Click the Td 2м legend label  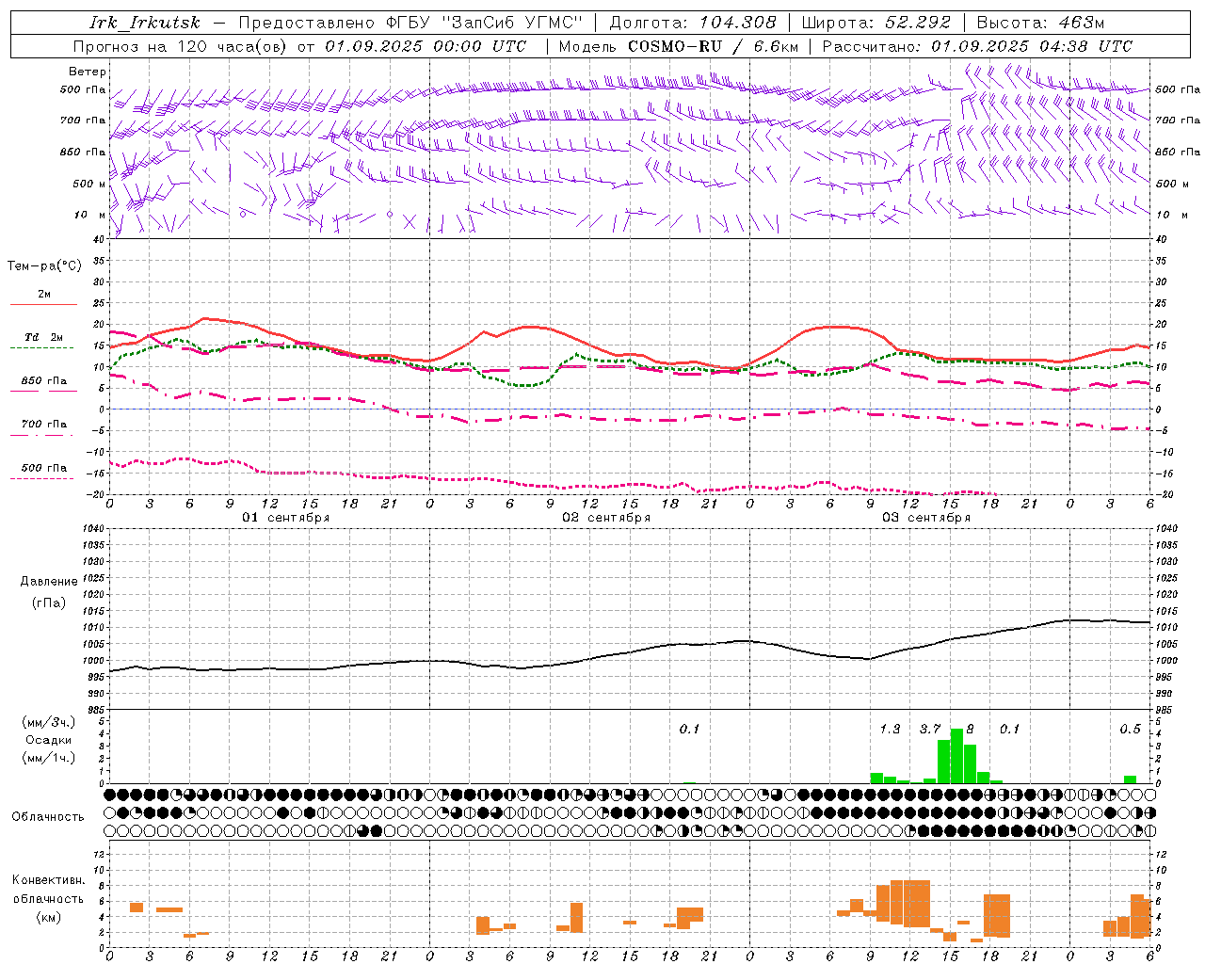pos(43,337)
